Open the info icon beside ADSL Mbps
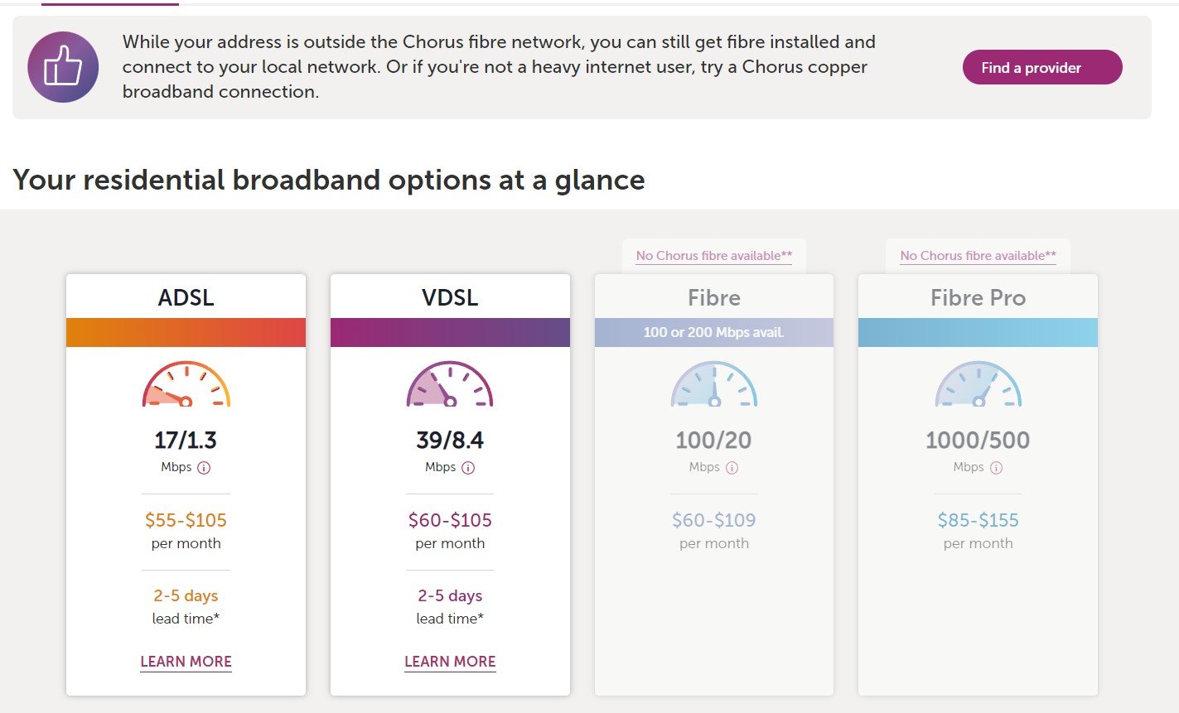1179x713 pixels. 204,468
